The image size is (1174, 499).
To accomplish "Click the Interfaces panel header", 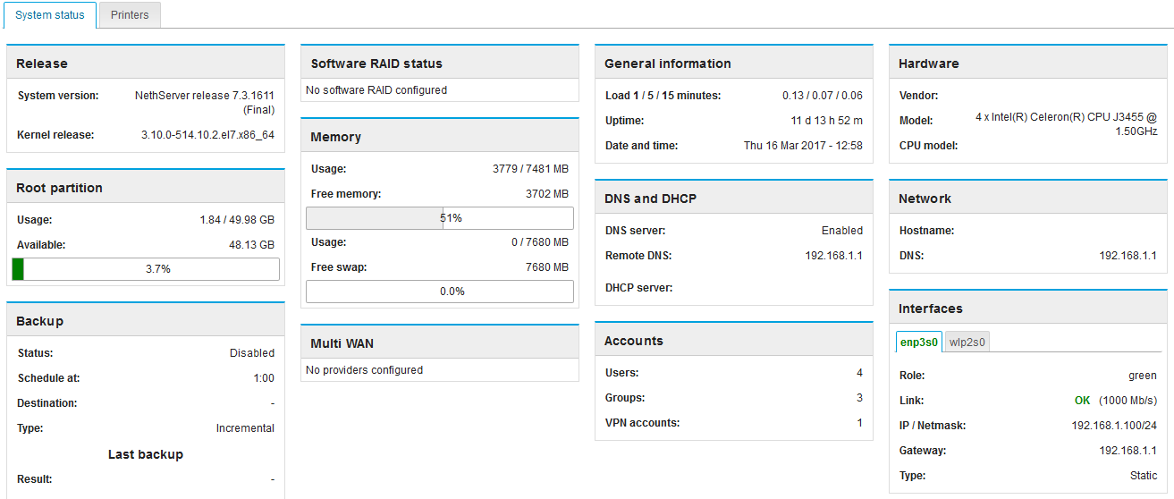I will [1028, 309].
